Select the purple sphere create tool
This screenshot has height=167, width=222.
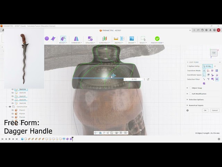(47, 39)
